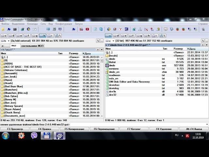Click the red download arrow toolbar icon
This screenshot has width=209, height=157.
click(x=87, y=29)
